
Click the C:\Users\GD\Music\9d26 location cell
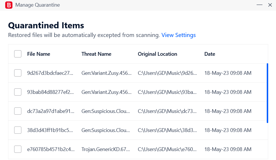tap(167, 73)
